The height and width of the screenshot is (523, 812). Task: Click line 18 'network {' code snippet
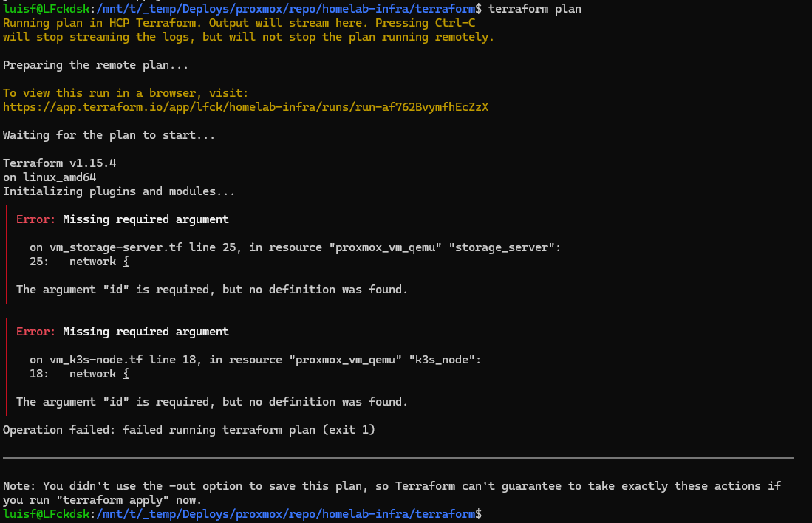point(99,374)
